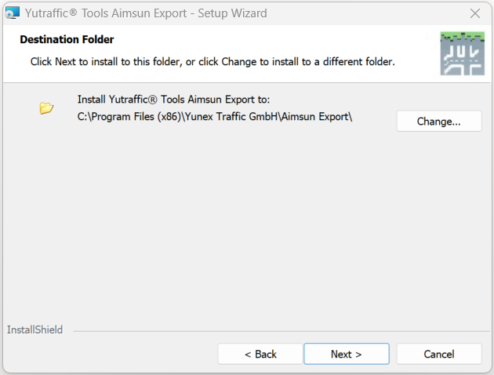
Task: Open the Change... folder dialog
Action: [438, 122]
